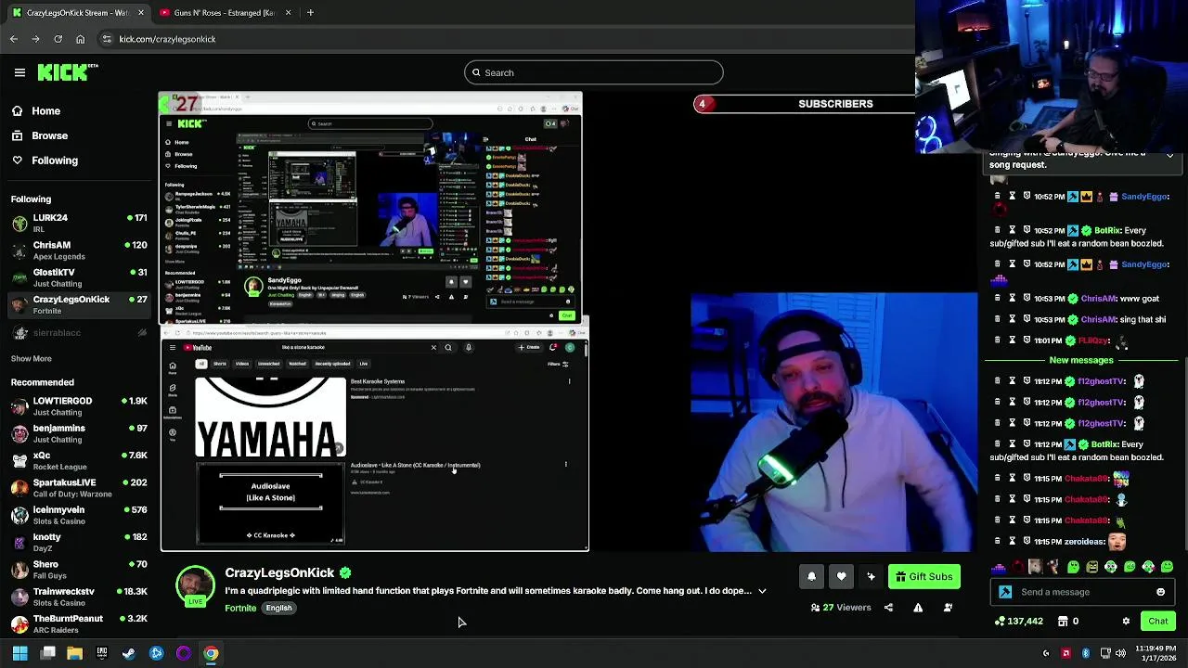The height and width of the screenshot is (668, 1188).
Task: Open SpartakusLIVE recommended channel
Action: pyautogui.click(x=79, y=488)
